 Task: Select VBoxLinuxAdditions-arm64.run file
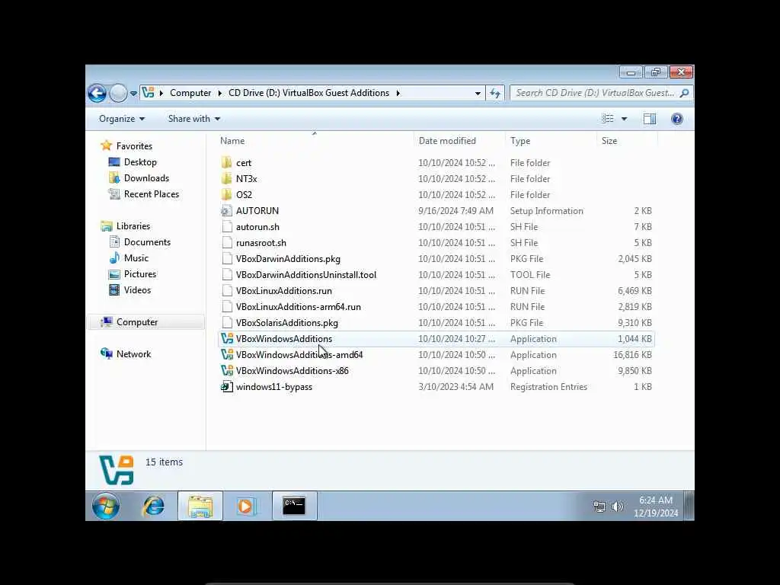[x=299, y=307]
